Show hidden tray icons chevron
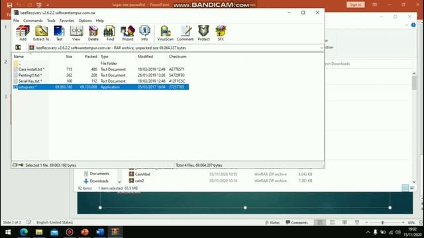The height and width of the screenshot is (238, 424). [x=368, y=232]
